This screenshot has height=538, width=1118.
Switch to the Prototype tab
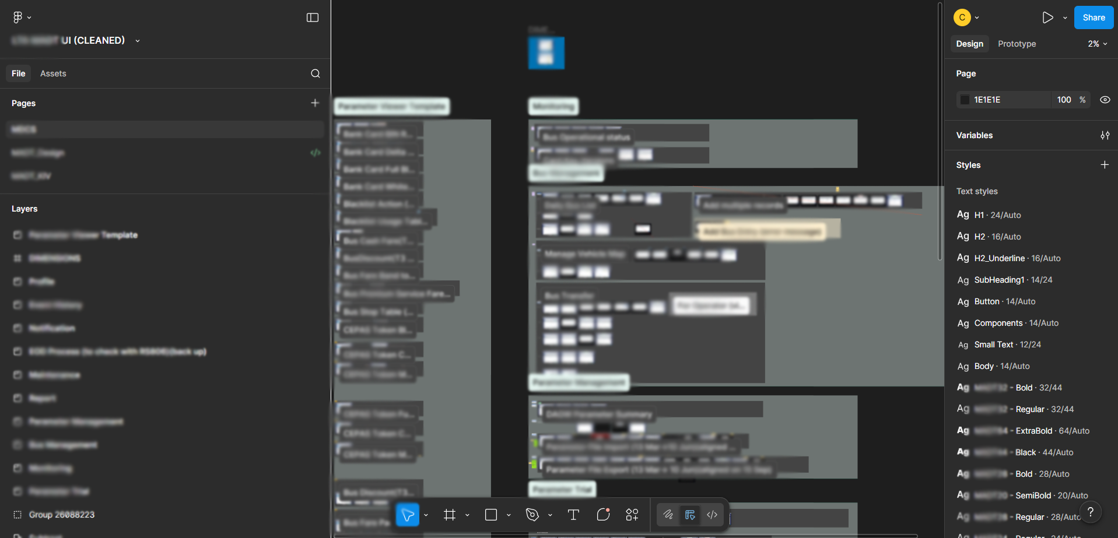[1017, 44]
